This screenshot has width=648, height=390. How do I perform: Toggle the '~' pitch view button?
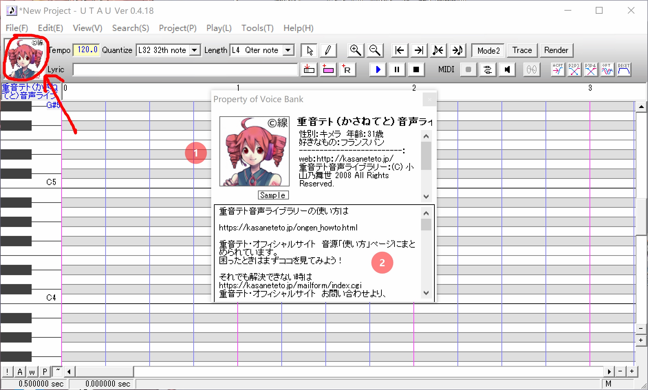pos(57,372)
